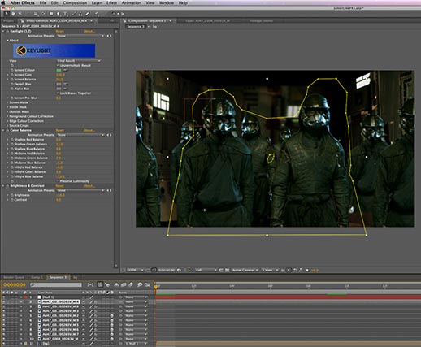The height and width of the screenshot is (347, 421).
Task: Open brainstorm icon in timeline
Action: click(140, 284)
